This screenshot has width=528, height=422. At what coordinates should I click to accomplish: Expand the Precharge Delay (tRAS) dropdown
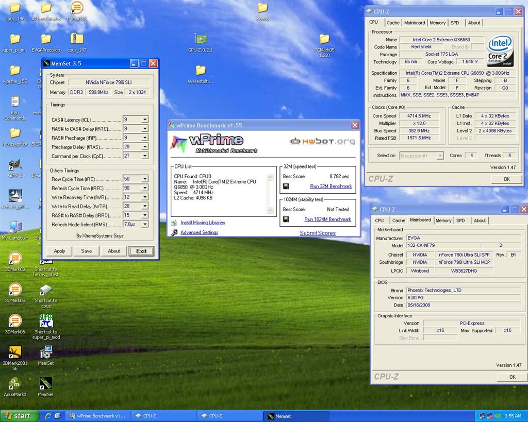pos(145,147)
